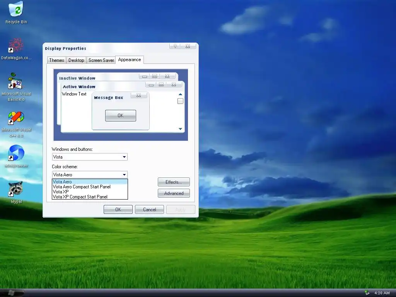Click the preview scrollbar thumb
396x297 pixels.
[x=180, y=101]
